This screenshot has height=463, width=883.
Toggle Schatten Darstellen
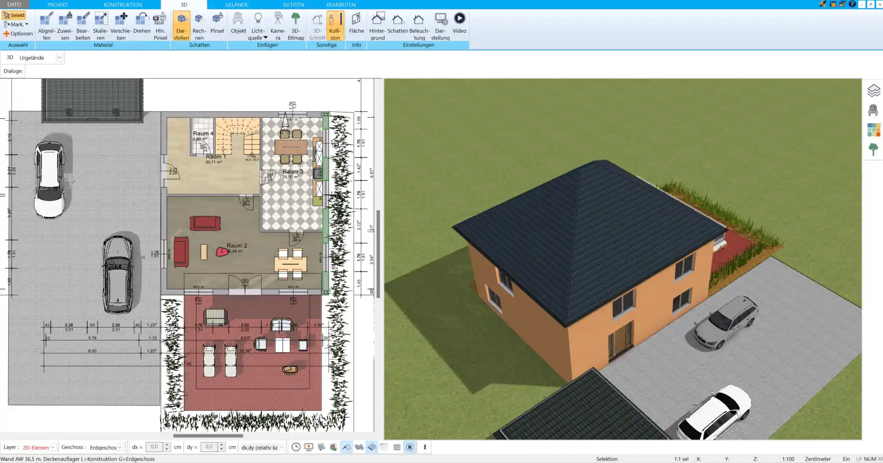[181, 26]
